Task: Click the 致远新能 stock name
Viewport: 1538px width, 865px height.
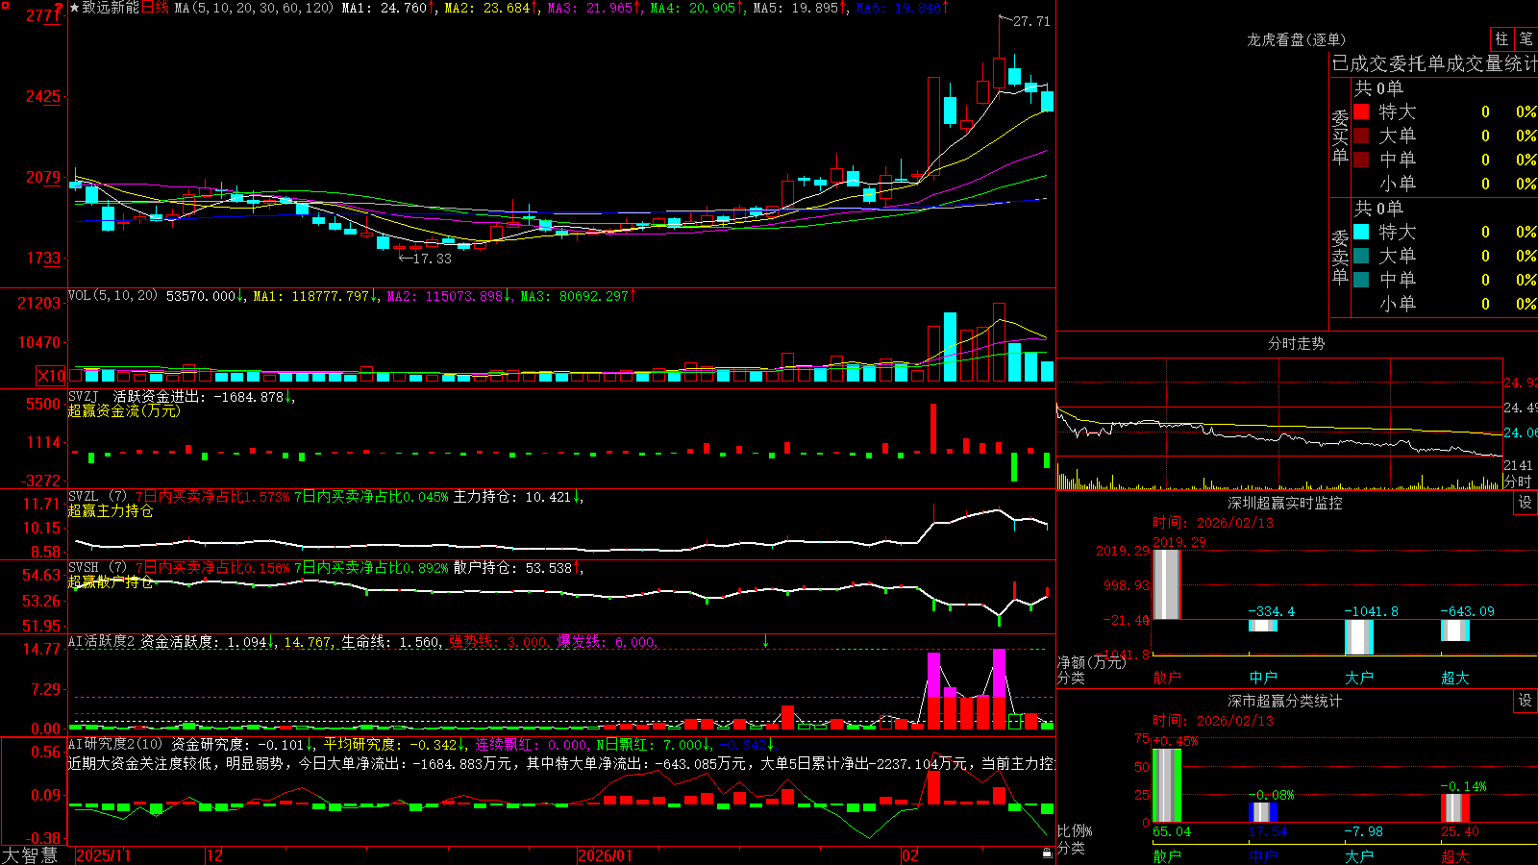Action: click(x=111, y=8)
